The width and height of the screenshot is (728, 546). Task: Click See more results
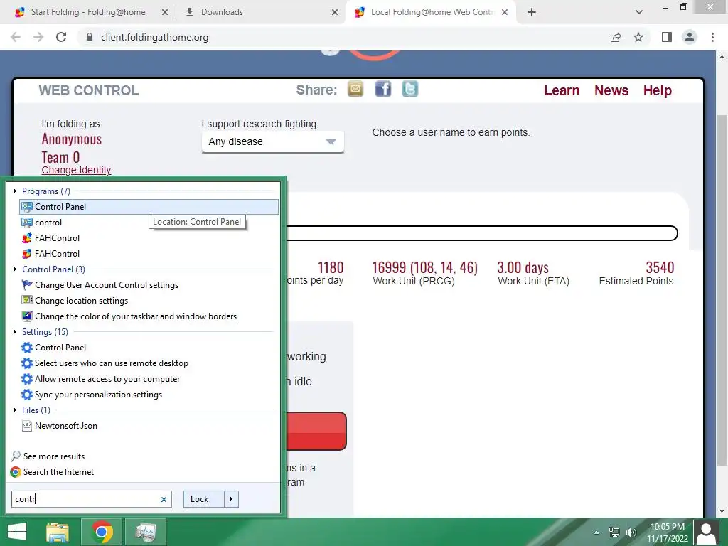click(54, 456)
